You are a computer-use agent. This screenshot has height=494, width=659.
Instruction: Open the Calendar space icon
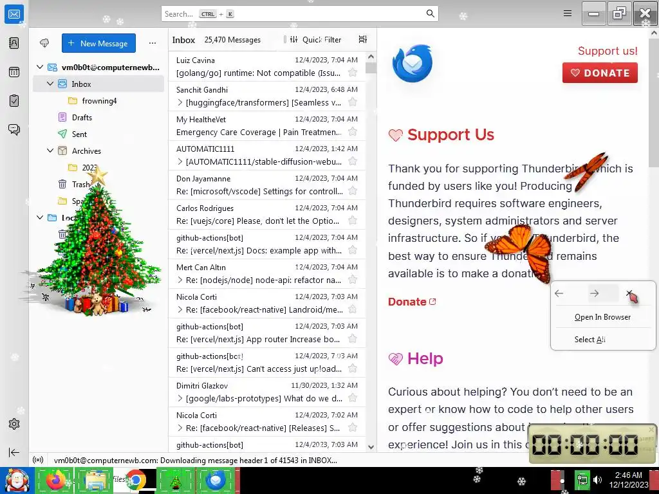click(x=14, y=72)
